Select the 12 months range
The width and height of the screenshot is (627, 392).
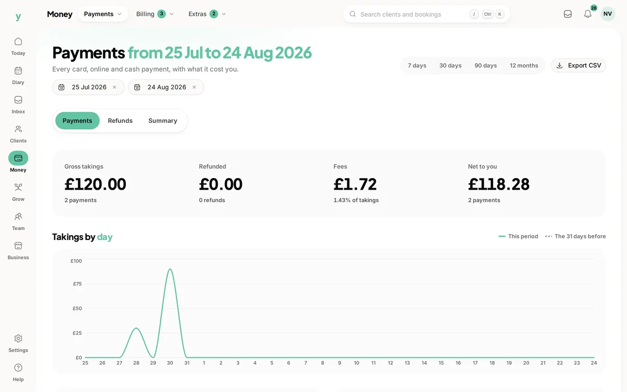524,65
